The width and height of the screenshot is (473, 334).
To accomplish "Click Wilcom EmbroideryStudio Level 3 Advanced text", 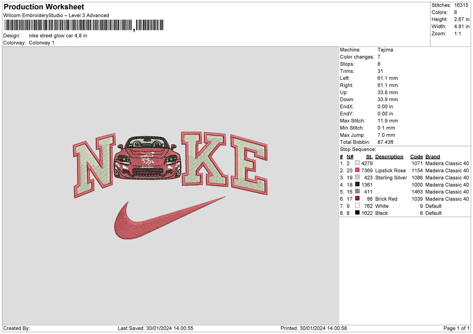I will (x=56, y=15).
